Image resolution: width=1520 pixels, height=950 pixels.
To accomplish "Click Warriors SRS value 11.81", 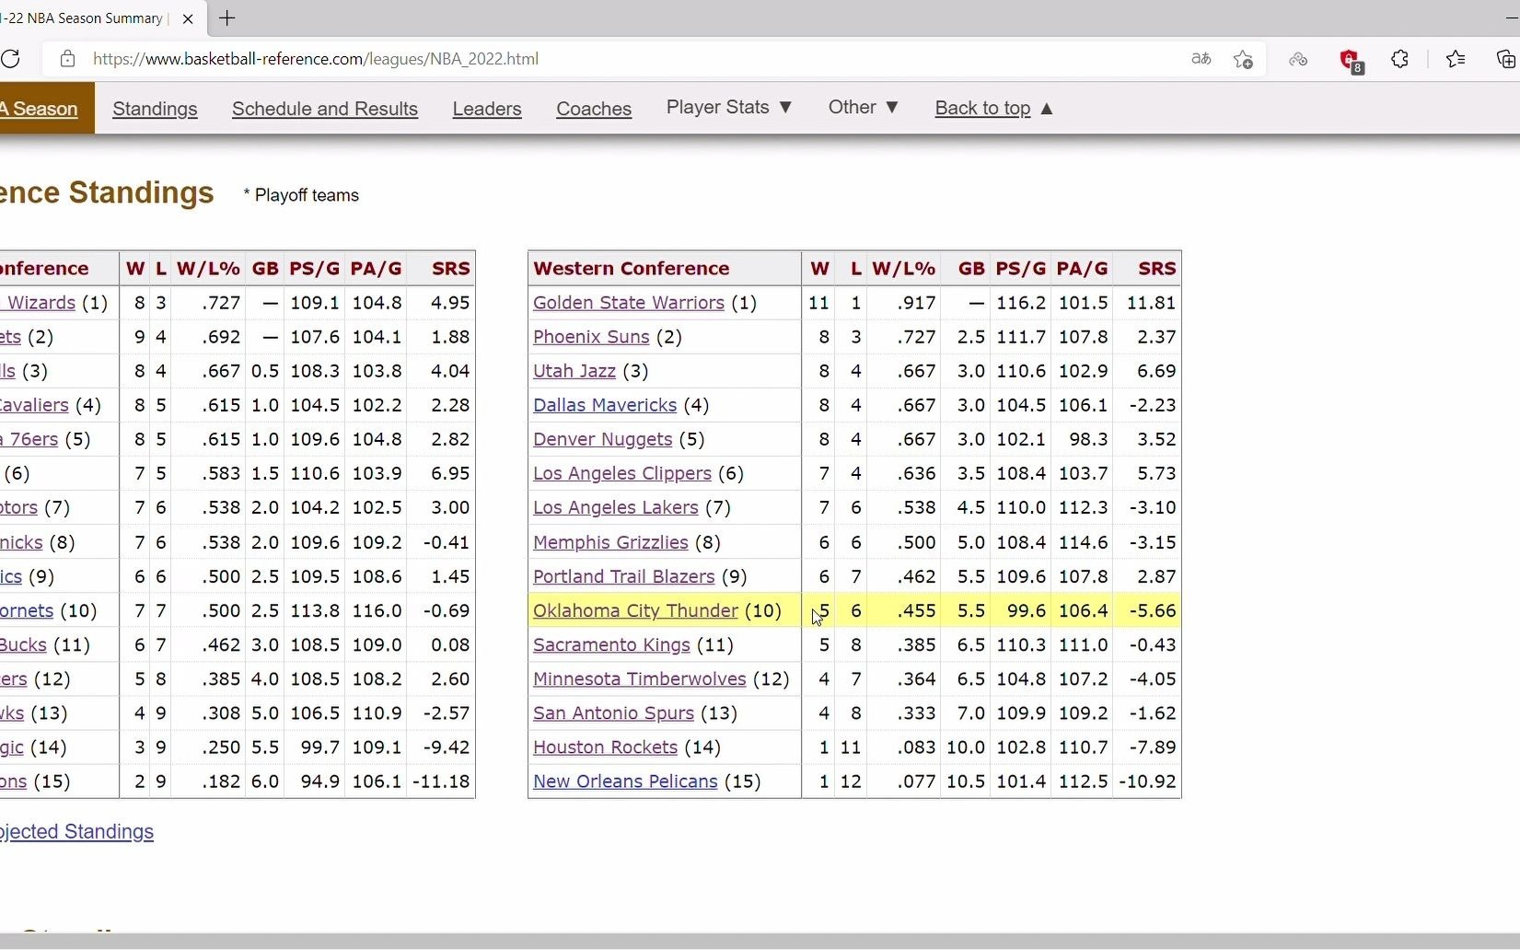I will click(1151, 303).
